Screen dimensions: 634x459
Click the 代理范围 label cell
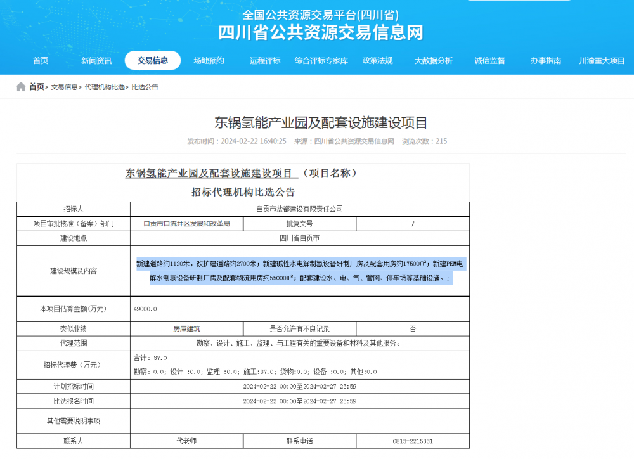click(74, 344)
